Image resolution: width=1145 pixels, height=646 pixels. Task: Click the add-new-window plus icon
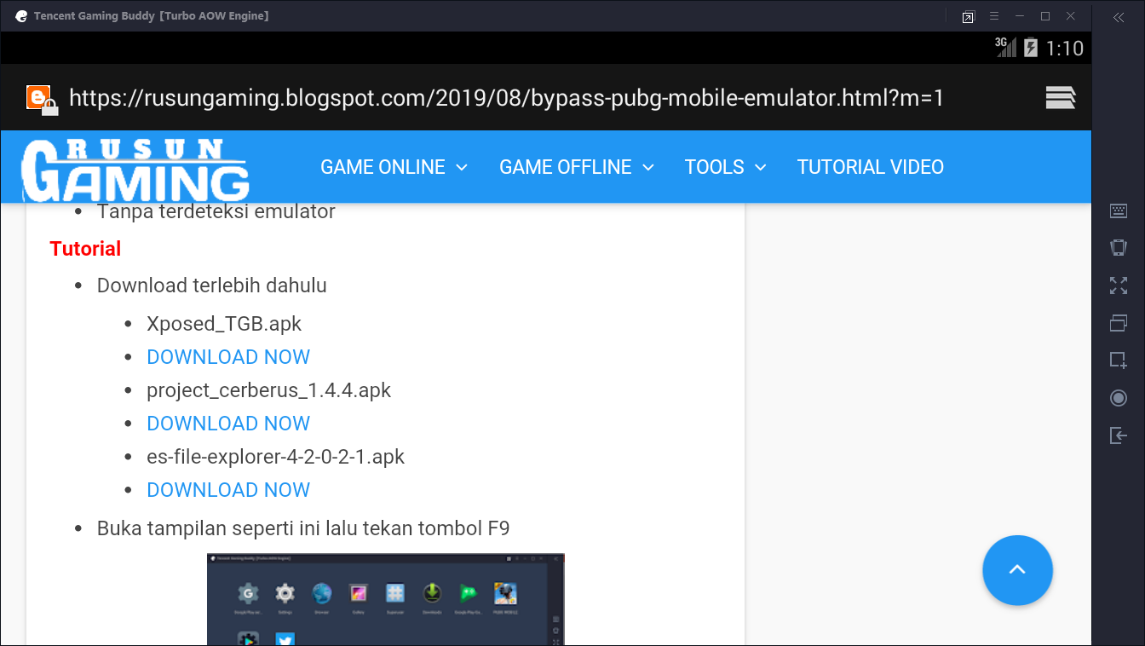pos(1118,360)
